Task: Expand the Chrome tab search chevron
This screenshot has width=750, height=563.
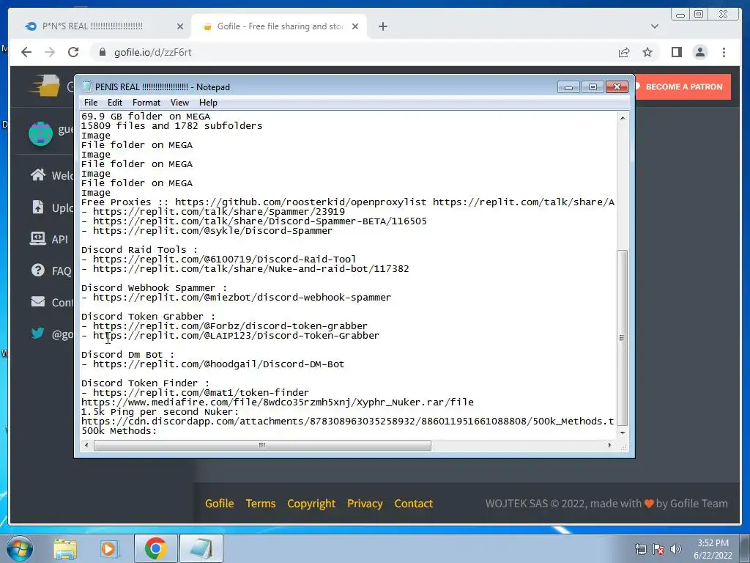Action: click(655, 26)
